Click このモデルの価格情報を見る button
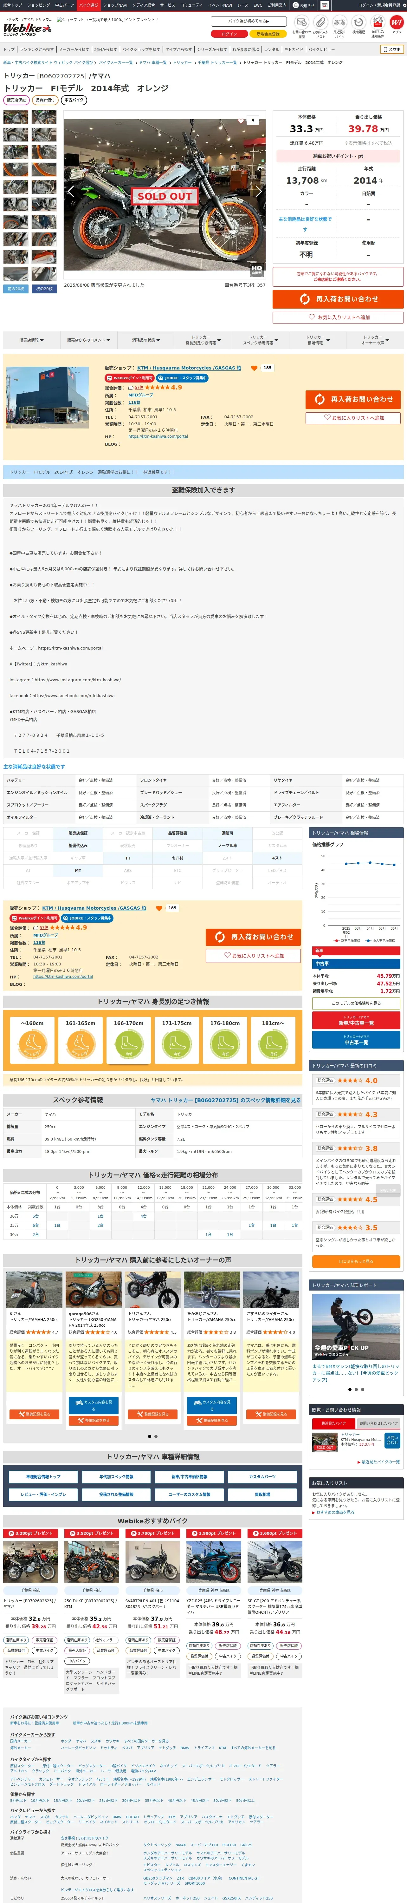This screenshot has width=407, height=1903. 356,1003
